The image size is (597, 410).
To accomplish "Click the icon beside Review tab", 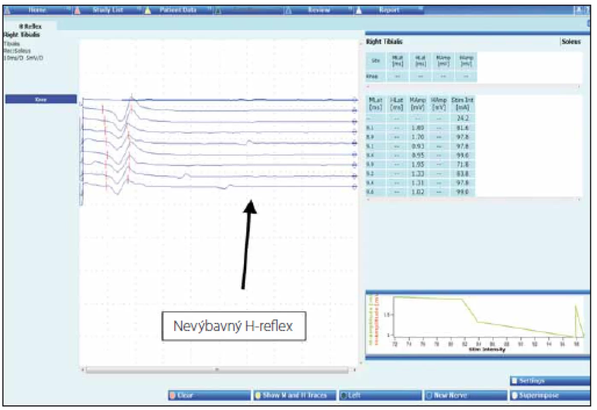I will point(289,11).
